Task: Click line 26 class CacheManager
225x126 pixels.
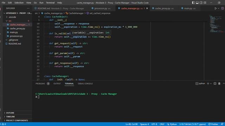Action: click(56, 76)
